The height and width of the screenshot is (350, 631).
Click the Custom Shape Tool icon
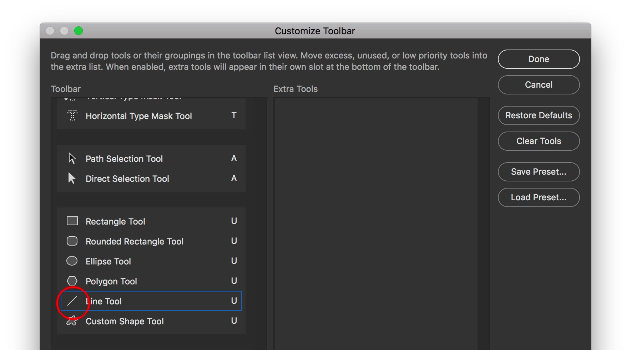[72, 321]
